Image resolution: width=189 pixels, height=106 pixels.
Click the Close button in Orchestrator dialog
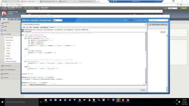click(x=143, y=90)
